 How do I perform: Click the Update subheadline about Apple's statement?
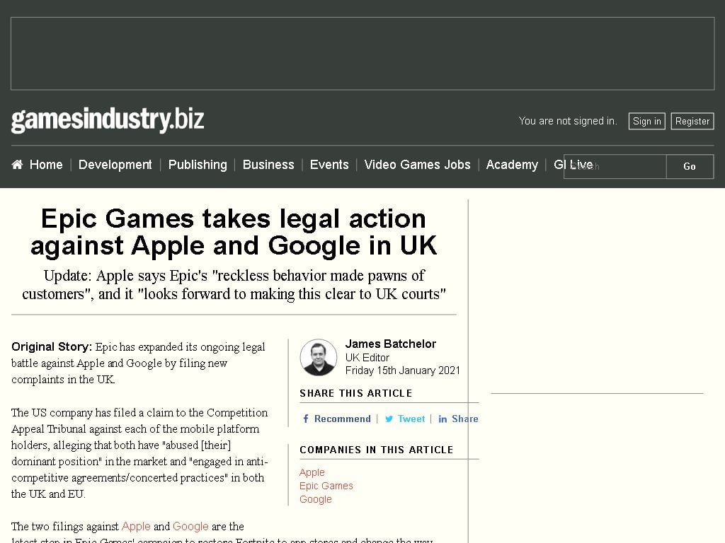[x=234, y=285]
